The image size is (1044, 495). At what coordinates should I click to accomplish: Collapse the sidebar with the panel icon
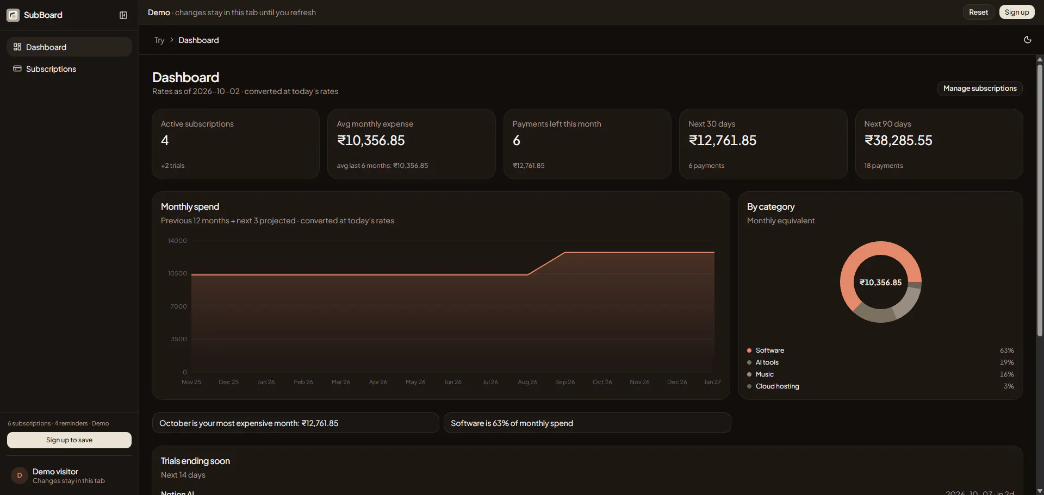point(123,15)
